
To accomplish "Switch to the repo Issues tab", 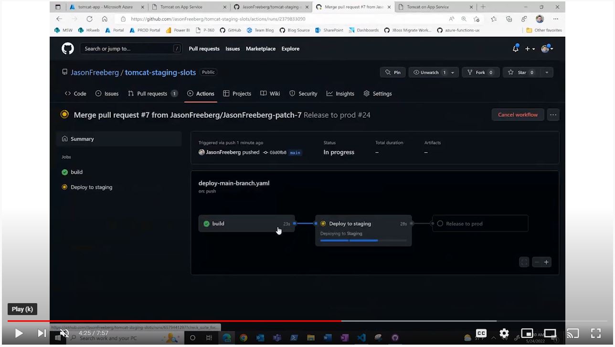I will click(107, 93).
